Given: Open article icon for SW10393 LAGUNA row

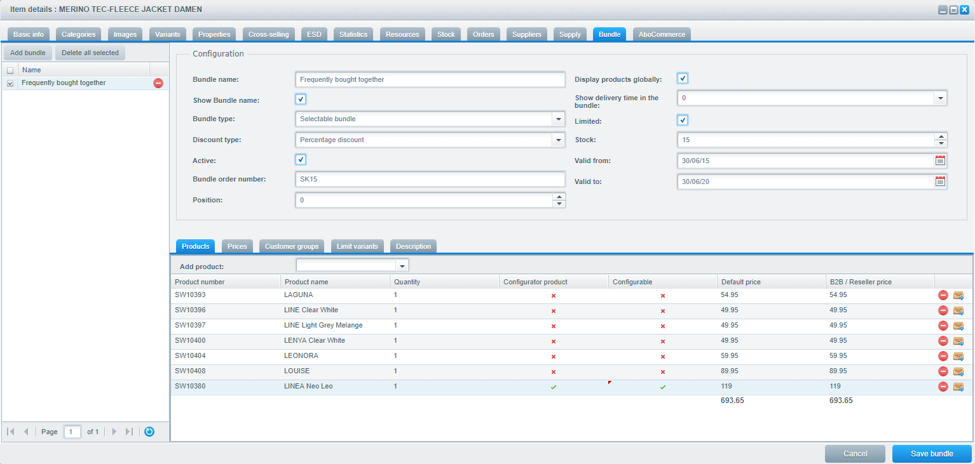Looking at the screenshot, I should coord(958,295).
